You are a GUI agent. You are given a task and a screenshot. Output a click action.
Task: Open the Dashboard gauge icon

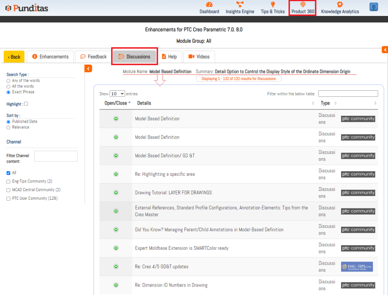click(209, 5)
